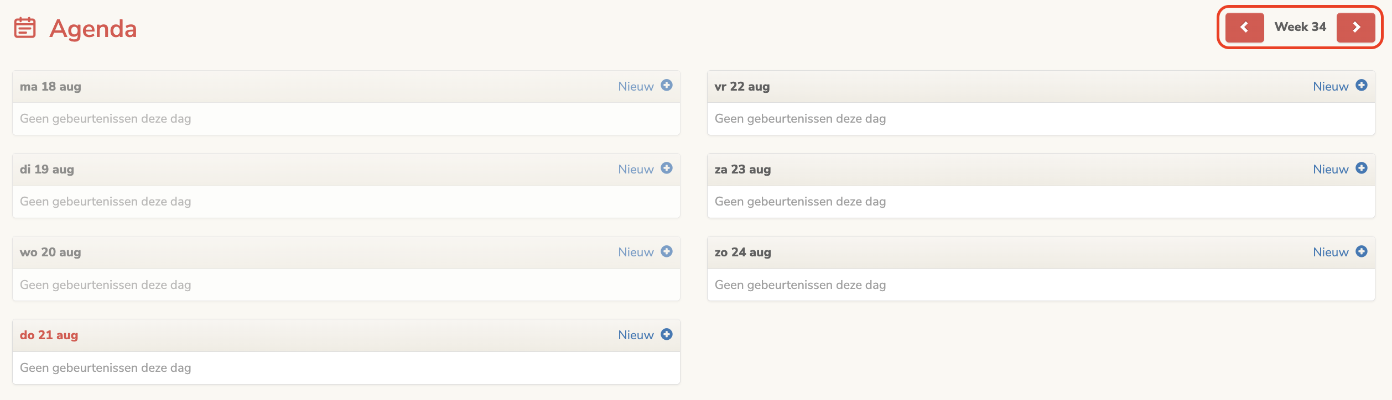The height and width of the screenshot is (400, 1392).
Task: Go to the previous week with the left arrow
Action: 1244,27
